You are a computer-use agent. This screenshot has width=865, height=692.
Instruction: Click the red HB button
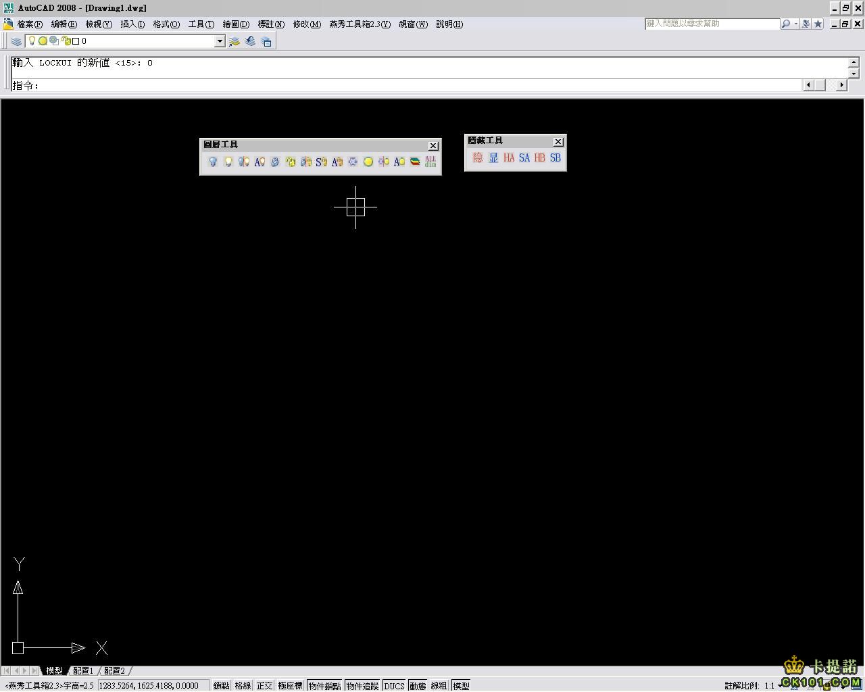[x=540, y=157]
